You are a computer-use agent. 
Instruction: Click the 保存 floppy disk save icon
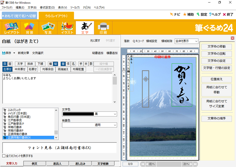pos(4,53)
